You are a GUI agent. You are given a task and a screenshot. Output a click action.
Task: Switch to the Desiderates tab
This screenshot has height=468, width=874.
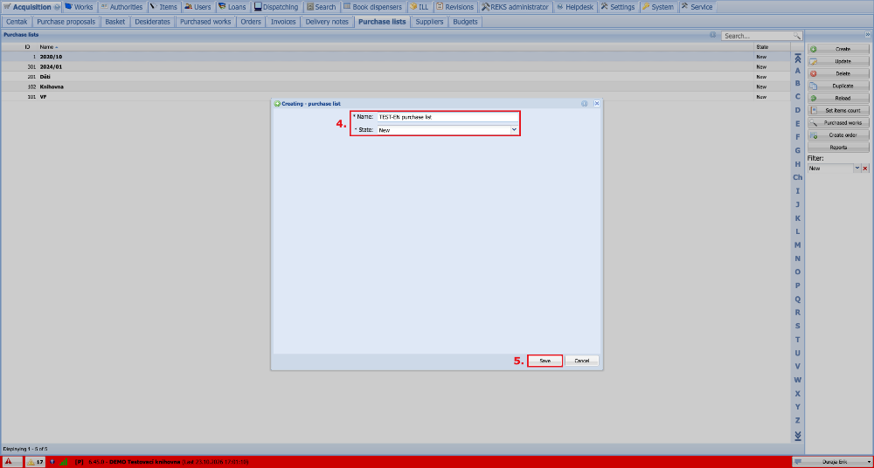point(153,22)
